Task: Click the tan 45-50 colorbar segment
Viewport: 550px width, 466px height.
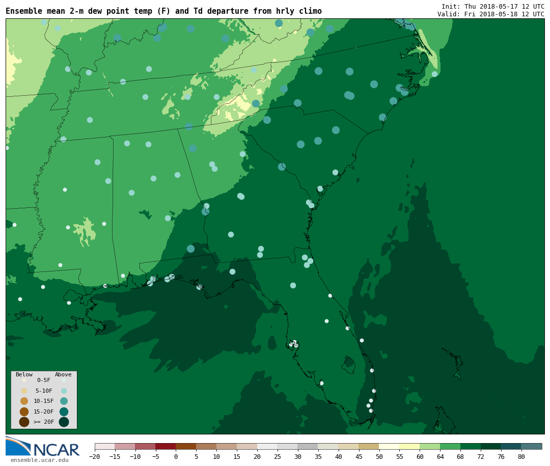Action: click(x=369, y=447)
